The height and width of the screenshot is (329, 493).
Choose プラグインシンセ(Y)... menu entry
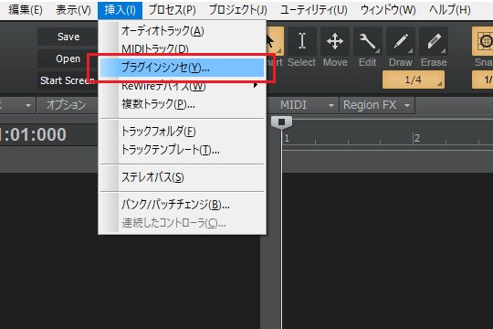click(182, 68)
